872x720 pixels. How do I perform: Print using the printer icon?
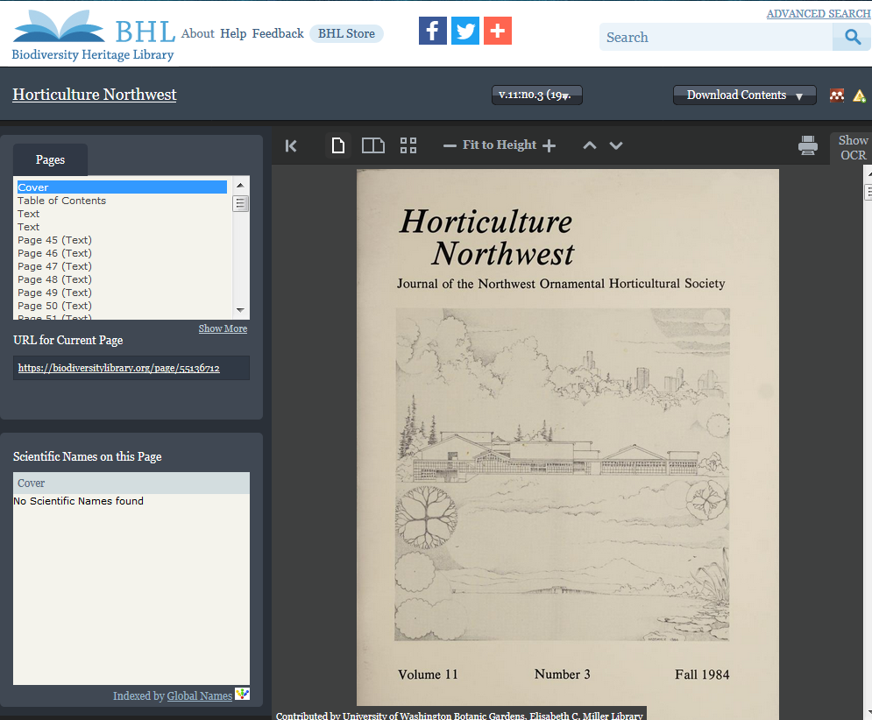click(808, 145)
